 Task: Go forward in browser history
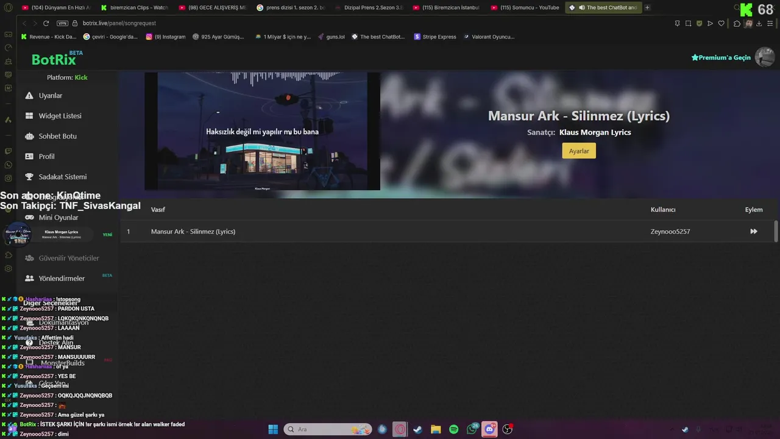(x=34, y=23)
